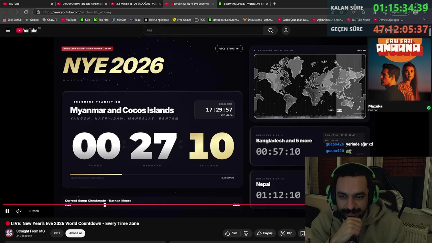Open the MissXss bookmark
Image resolution: width=432 pixels, height=243 pixels.
click(x=119, y=20)
